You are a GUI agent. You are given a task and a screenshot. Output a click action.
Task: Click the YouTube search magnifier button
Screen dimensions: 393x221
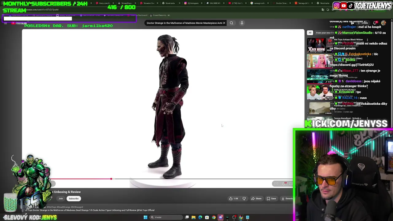(232, 23)
